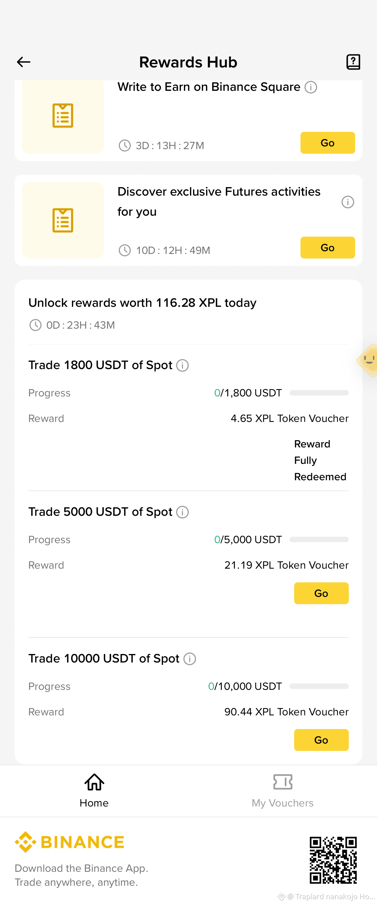
Task: Tap the floating smiley assistant icon
Action: (x=368, y=360)
